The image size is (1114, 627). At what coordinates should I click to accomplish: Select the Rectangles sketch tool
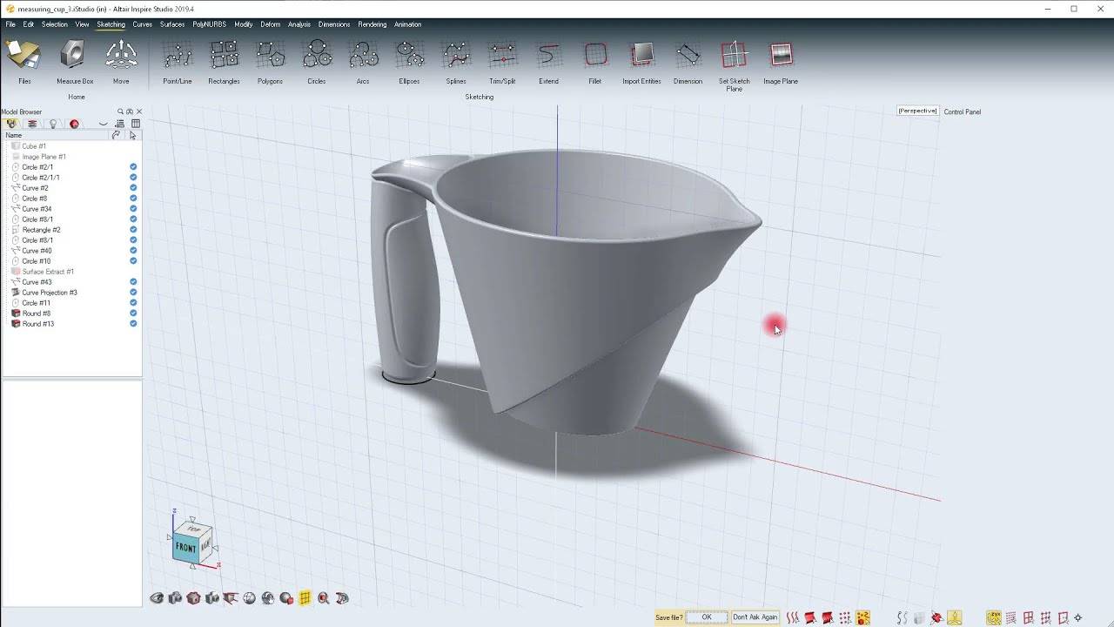coord(224,61)
